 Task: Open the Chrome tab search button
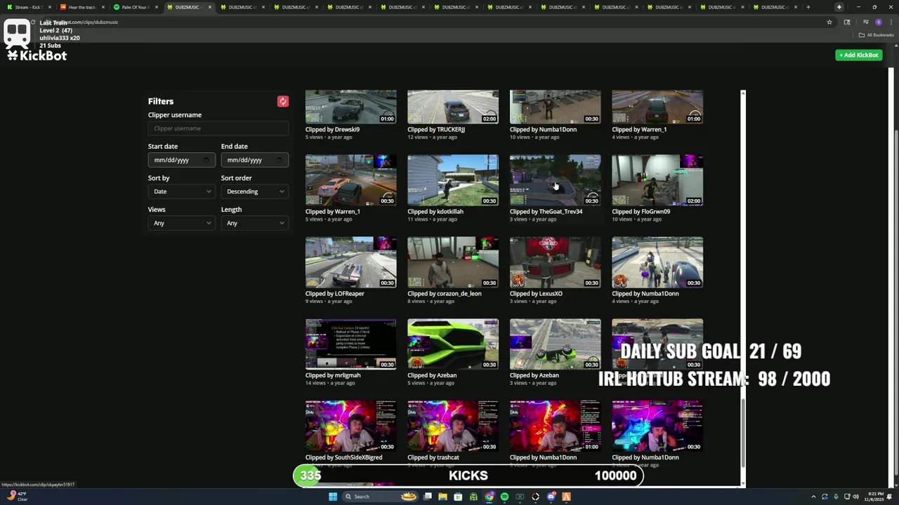pos(839,7)
